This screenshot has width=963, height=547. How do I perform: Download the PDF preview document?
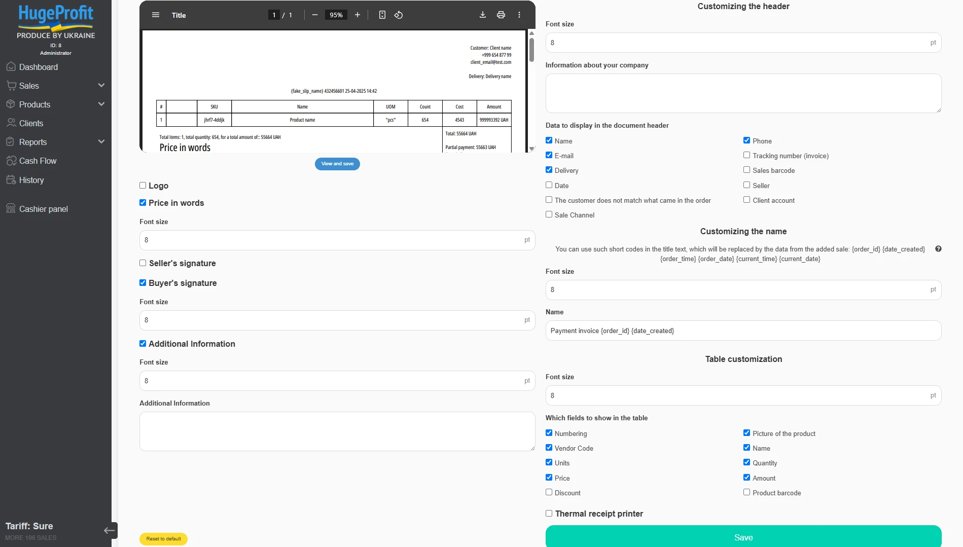point(482,15)
